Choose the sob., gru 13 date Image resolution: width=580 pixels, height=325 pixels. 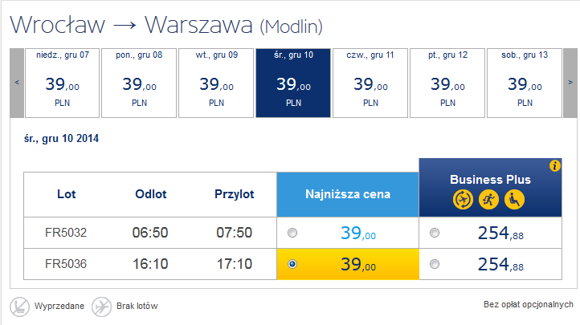[525, 83]
